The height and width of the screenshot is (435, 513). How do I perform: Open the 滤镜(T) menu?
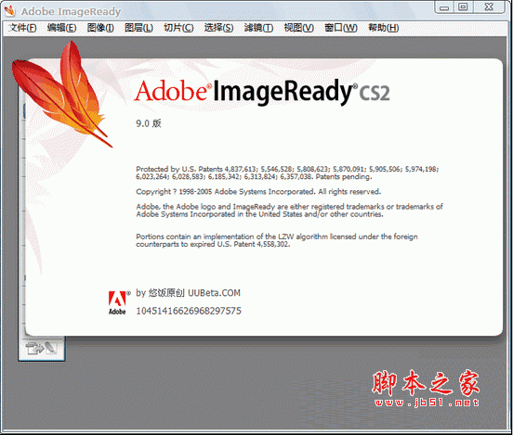[x=258, y=28]
